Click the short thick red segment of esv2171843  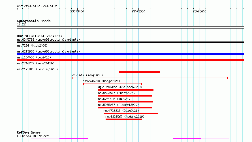[140, 72]
